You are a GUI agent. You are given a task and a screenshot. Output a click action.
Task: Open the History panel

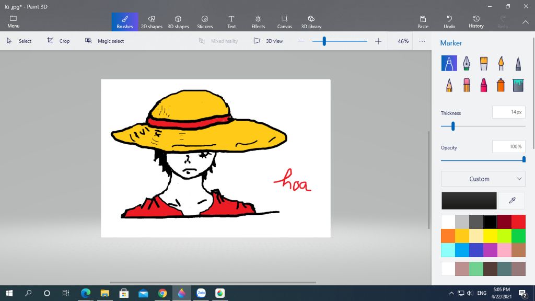coord(476,22)
